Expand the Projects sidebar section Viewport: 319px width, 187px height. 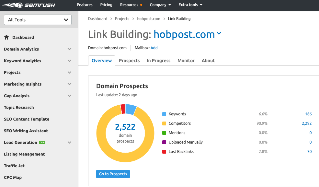point(69,73)
